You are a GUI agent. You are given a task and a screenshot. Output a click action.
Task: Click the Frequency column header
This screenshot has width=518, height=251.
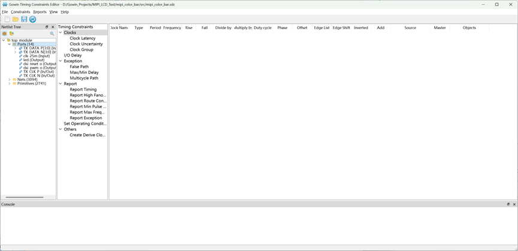coord(172,27)
